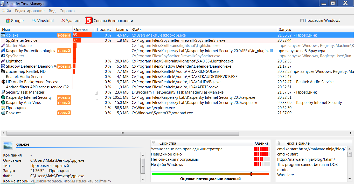Sort by the Файл column header

(203, 30)
